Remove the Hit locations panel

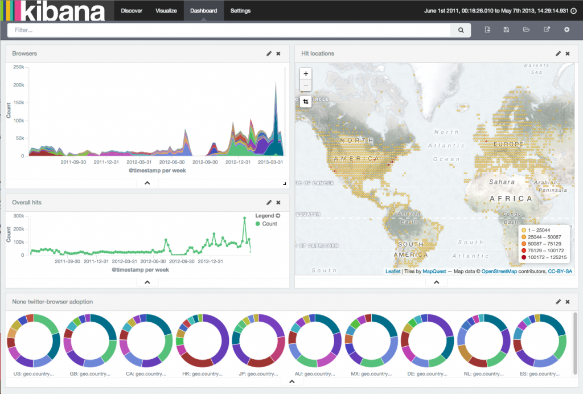point(568,54)
